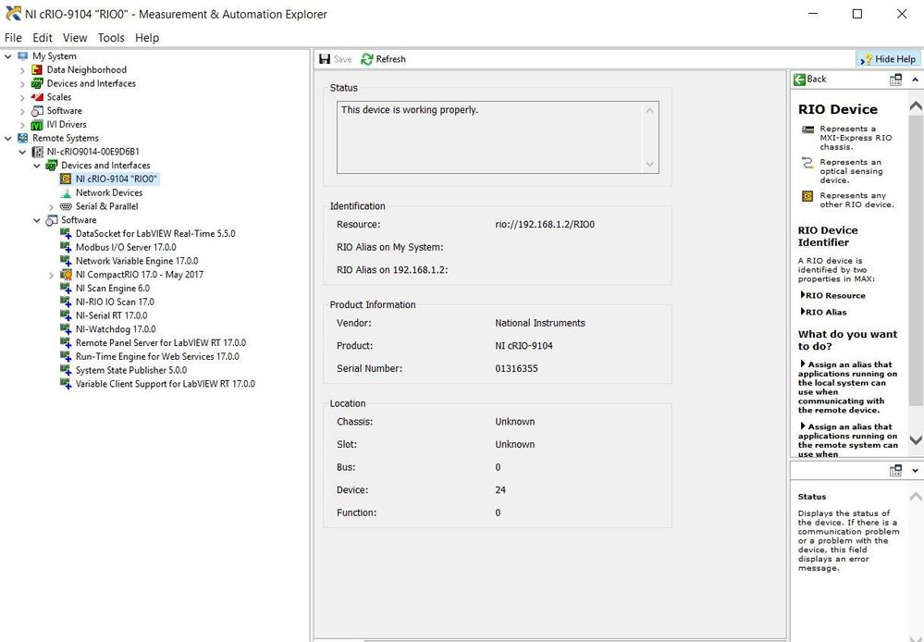Viewport: 924px width, 642px height.
Task: Click the Software icon under My System
Action: (x=37, y=111)
